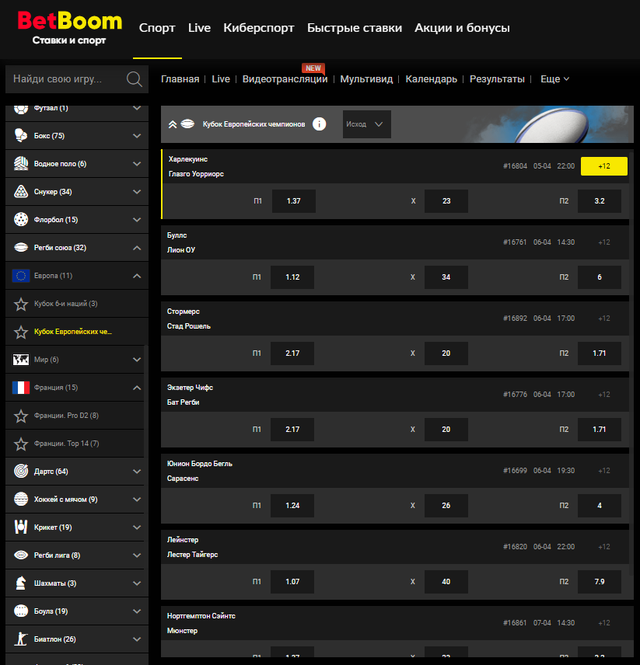Open tournament info circle icon
Screen dimensions: 640x665
(x=319, y=124)
